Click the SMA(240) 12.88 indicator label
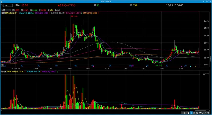This screenshot has height=115, width=212. [x=90, y=13]
